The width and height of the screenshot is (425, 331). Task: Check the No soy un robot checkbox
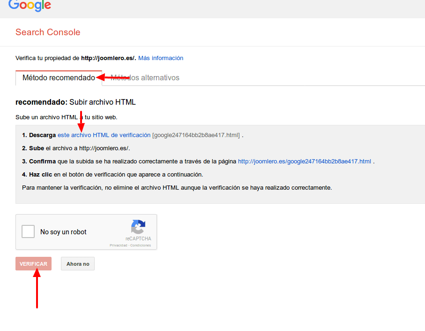pyautogui.click(x=28, y=231)
